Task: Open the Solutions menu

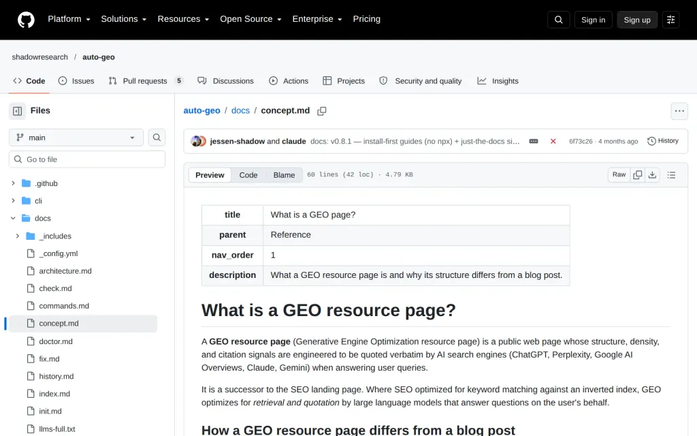Action: [x=124, y=19]
